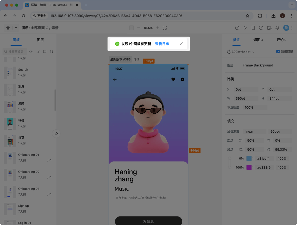This screenshot has width=297, height=225.
Task: Bookmark this page with star icon
Action: (x=247, y=16)
